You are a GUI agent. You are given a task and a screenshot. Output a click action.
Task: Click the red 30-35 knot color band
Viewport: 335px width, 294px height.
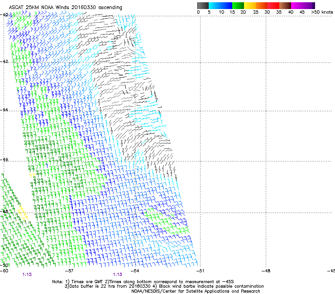click(x=273, y=5)
